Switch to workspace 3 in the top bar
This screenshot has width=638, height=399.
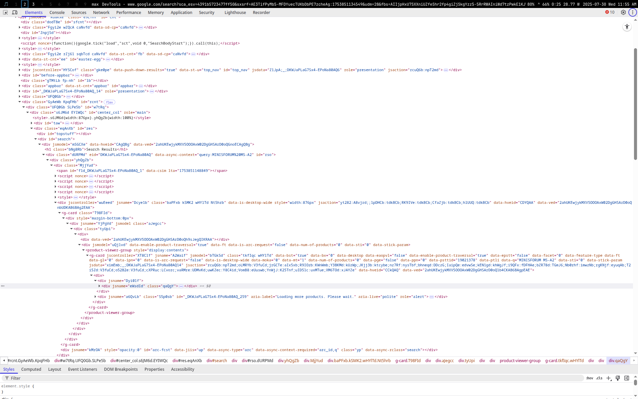(x=33, y=4)
